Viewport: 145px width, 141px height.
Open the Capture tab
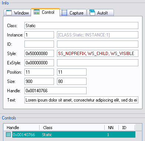point(73,13)
